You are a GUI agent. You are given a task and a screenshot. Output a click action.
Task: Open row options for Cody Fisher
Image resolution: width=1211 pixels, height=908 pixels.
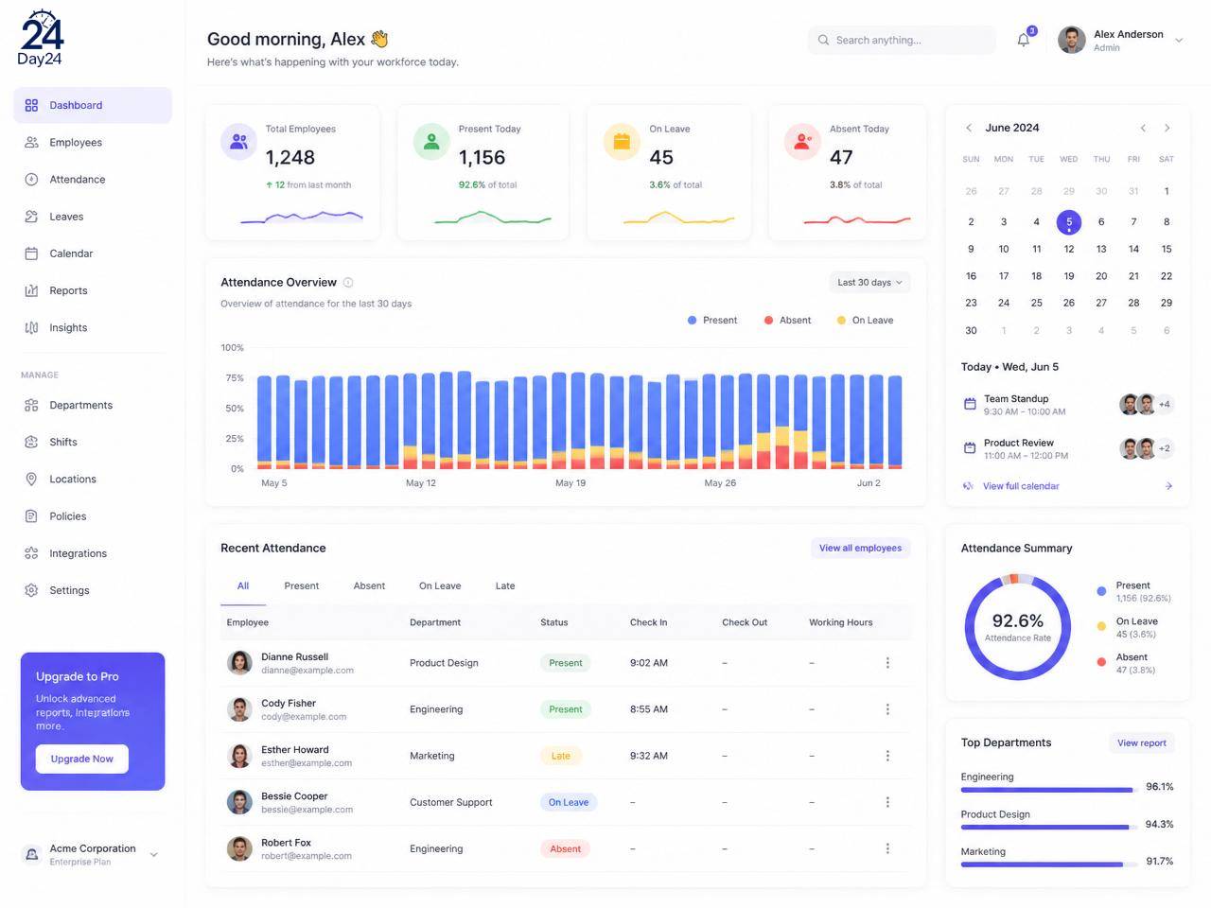click(887, 709)
